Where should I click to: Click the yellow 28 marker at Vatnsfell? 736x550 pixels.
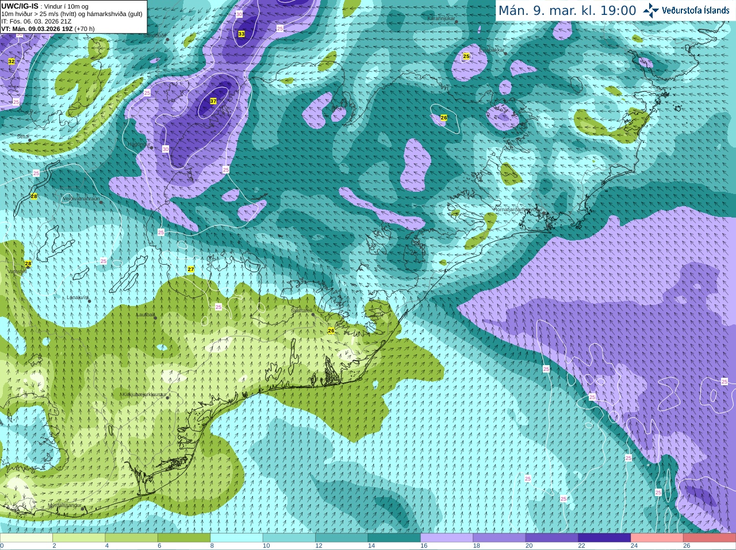click(28, 264)
